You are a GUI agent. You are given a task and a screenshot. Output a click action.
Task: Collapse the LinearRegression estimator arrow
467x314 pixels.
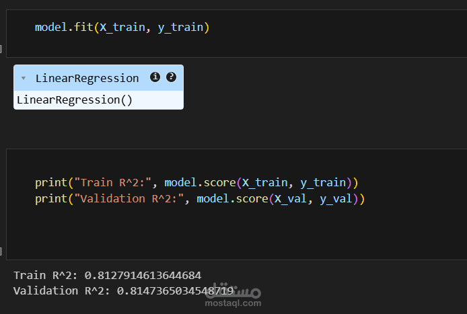click(x=24, y=79)
